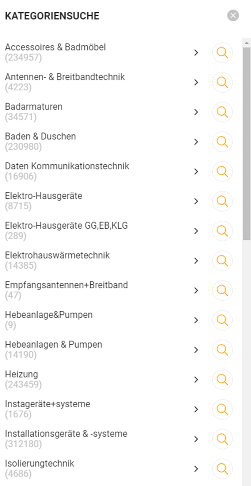
Task: Search within Elektro-Hausgeräte GG,EB,KLG
Action: click(x=222, y=231)
